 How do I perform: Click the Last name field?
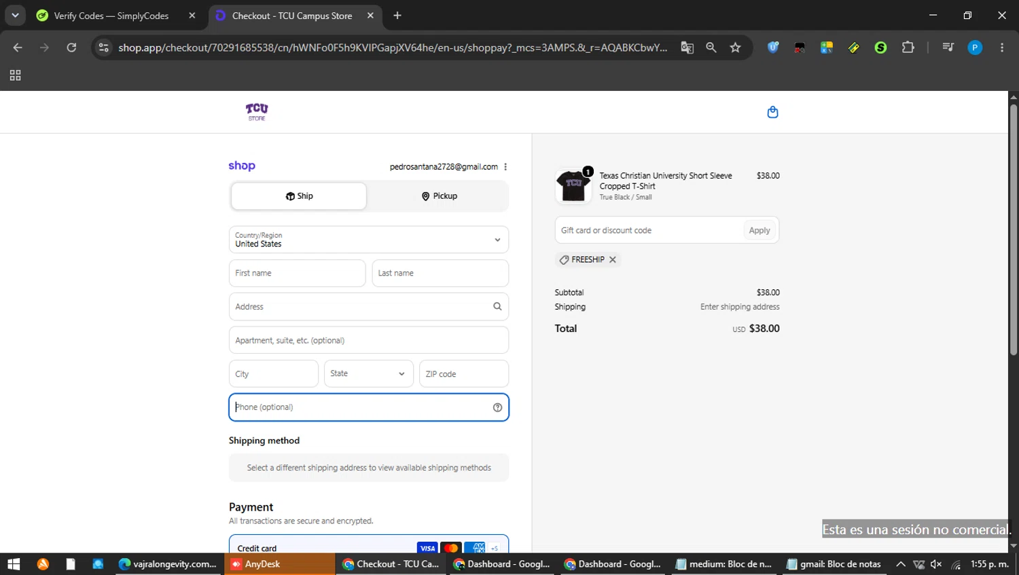click(x=440, y=273)
